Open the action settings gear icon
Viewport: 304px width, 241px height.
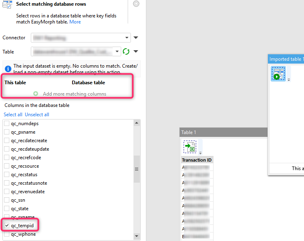click(x=136, y=4)
